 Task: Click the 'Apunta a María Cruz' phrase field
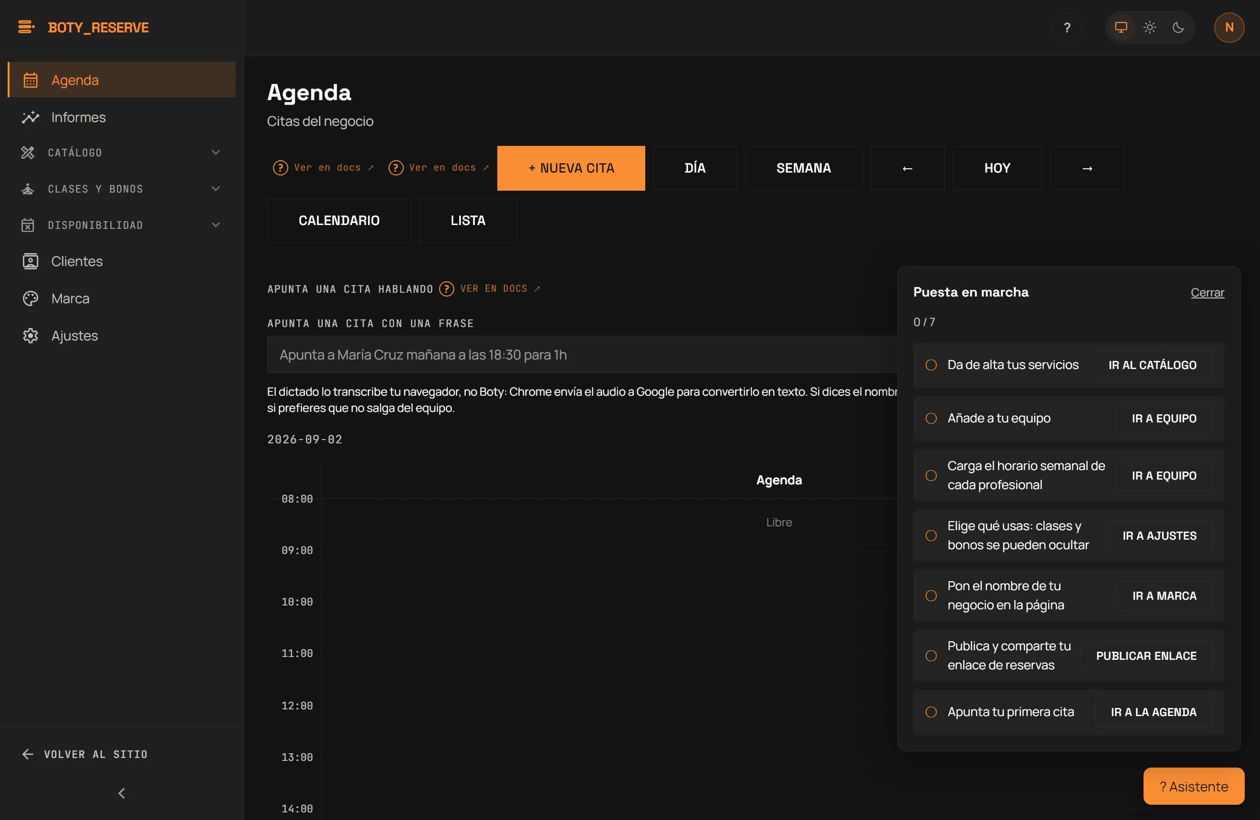click(582, 355)
